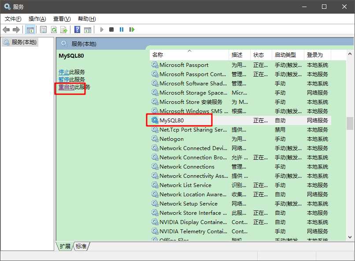Click 禁用 startup type of Net.Tcp row
This screenshot has height=261, width=355.
[280, 129]
